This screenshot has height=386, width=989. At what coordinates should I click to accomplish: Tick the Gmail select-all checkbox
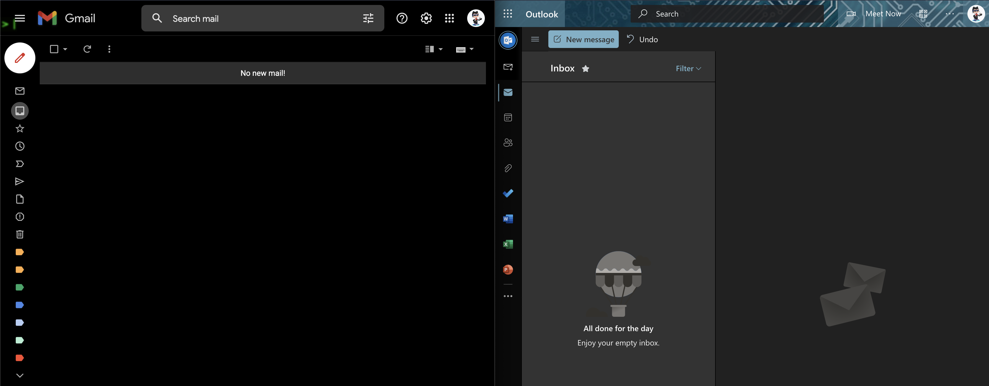click(54, 49)
